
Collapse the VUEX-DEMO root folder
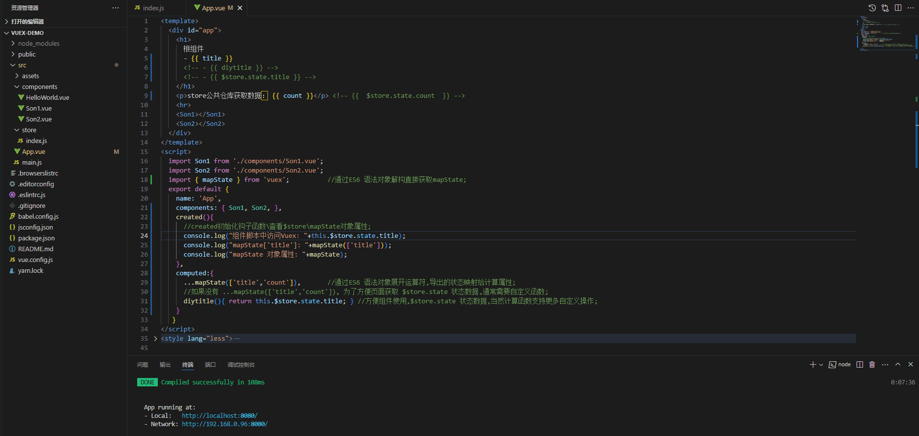click(64, 33)
